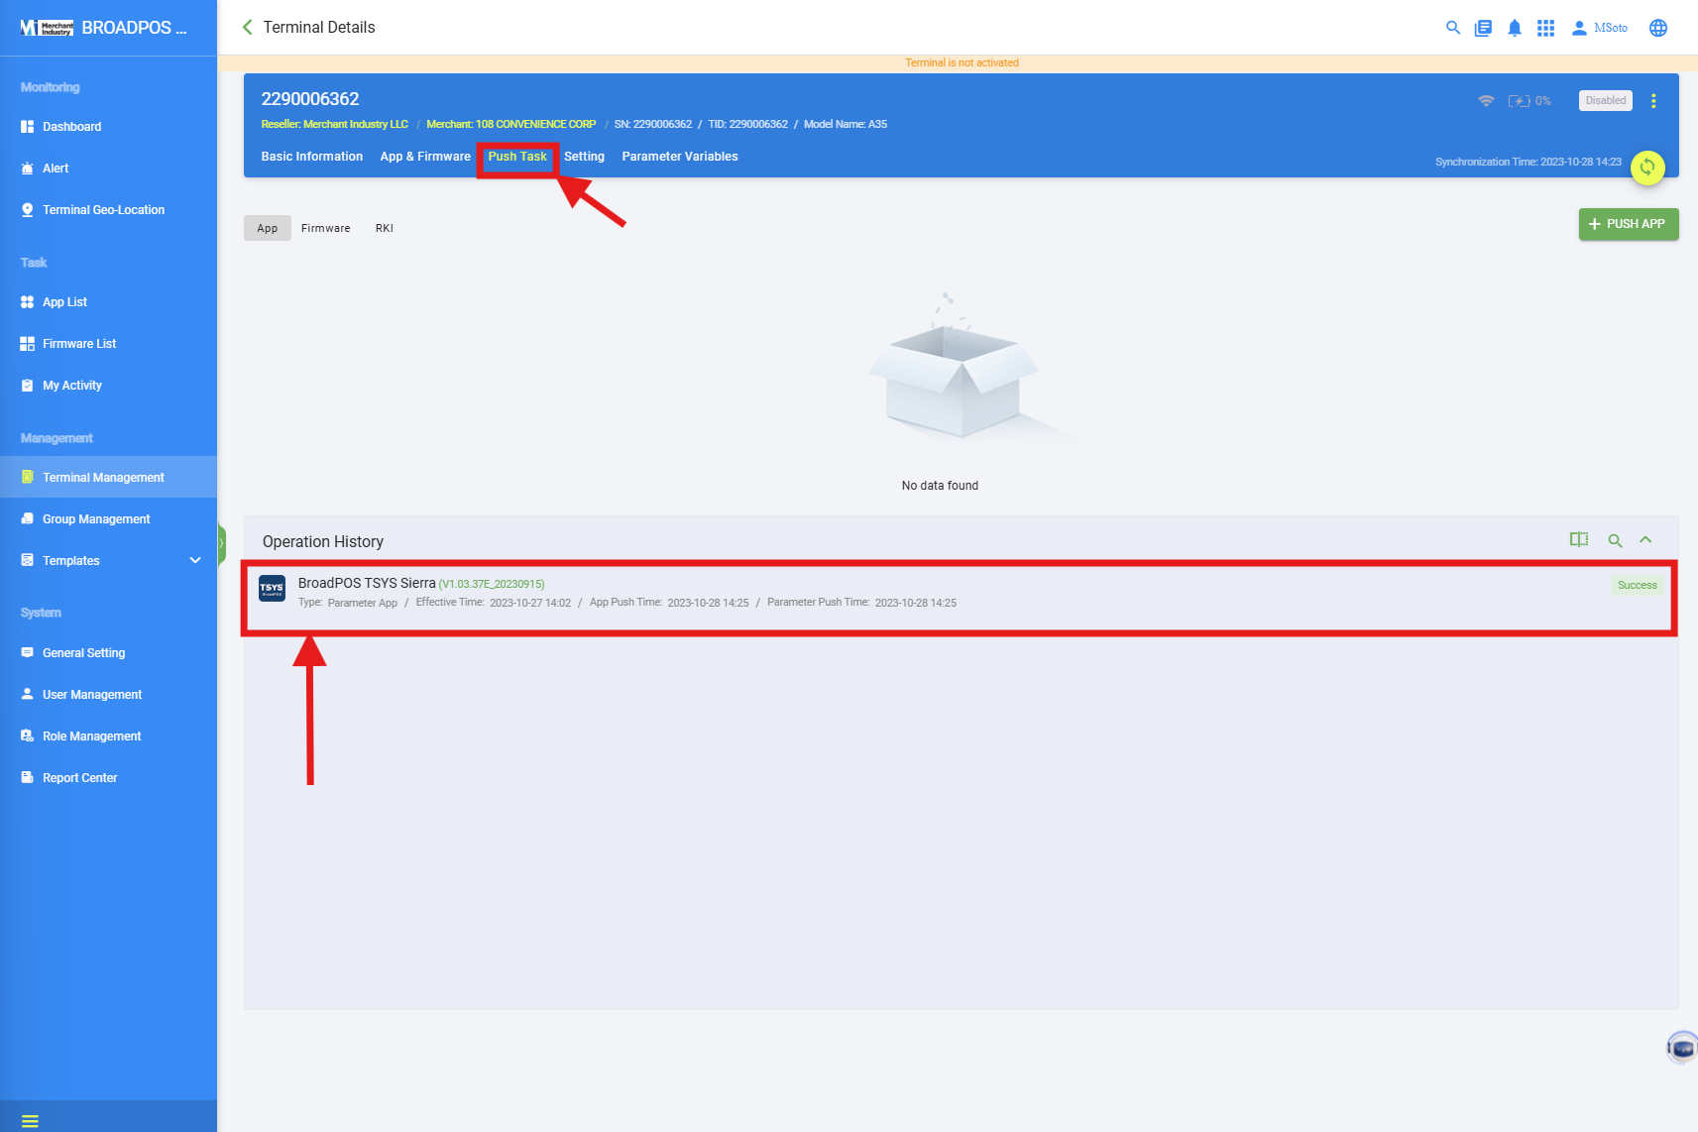Open Basic Information tab
Viewport: 1698px width, 1132px height.
point(312,157)
